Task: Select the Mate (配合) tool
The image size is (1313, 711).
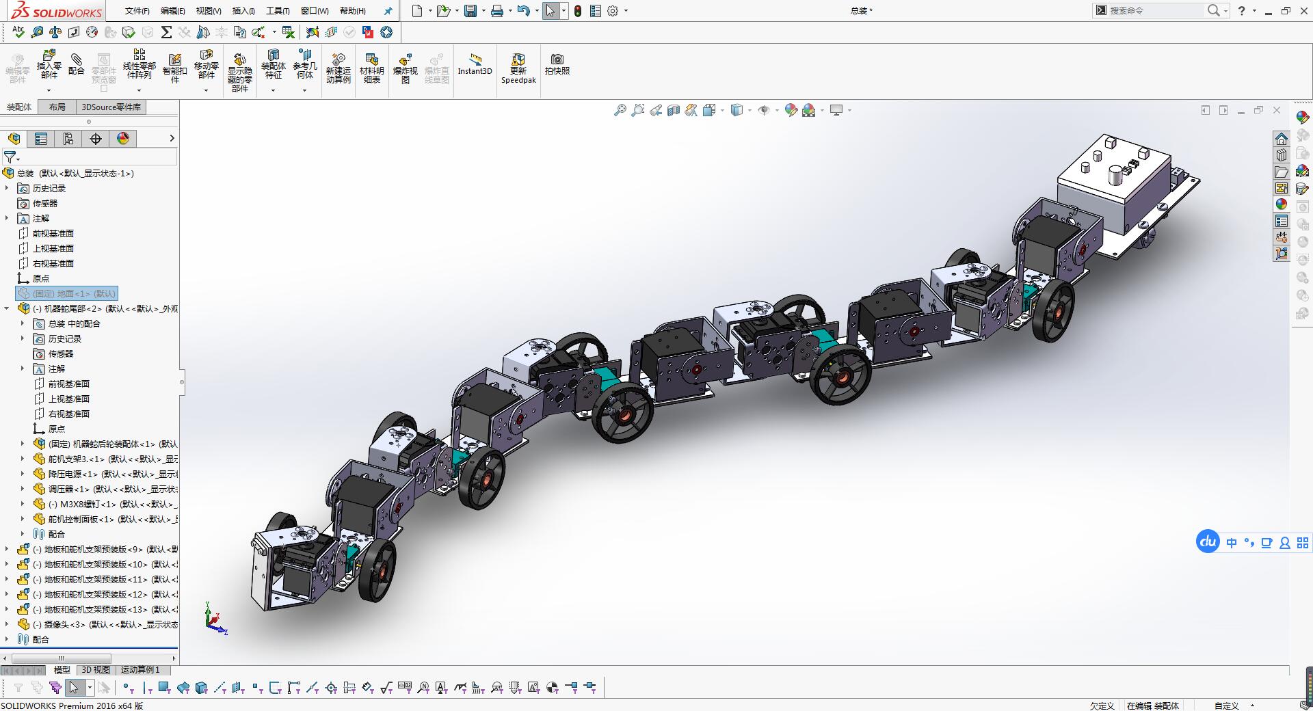Action: click(x=77, y=64)
